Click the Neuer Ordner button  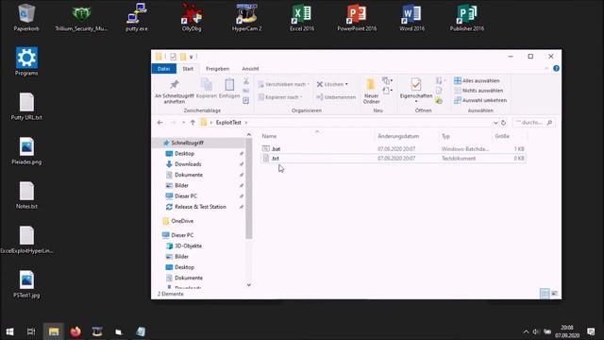[371, 91]
